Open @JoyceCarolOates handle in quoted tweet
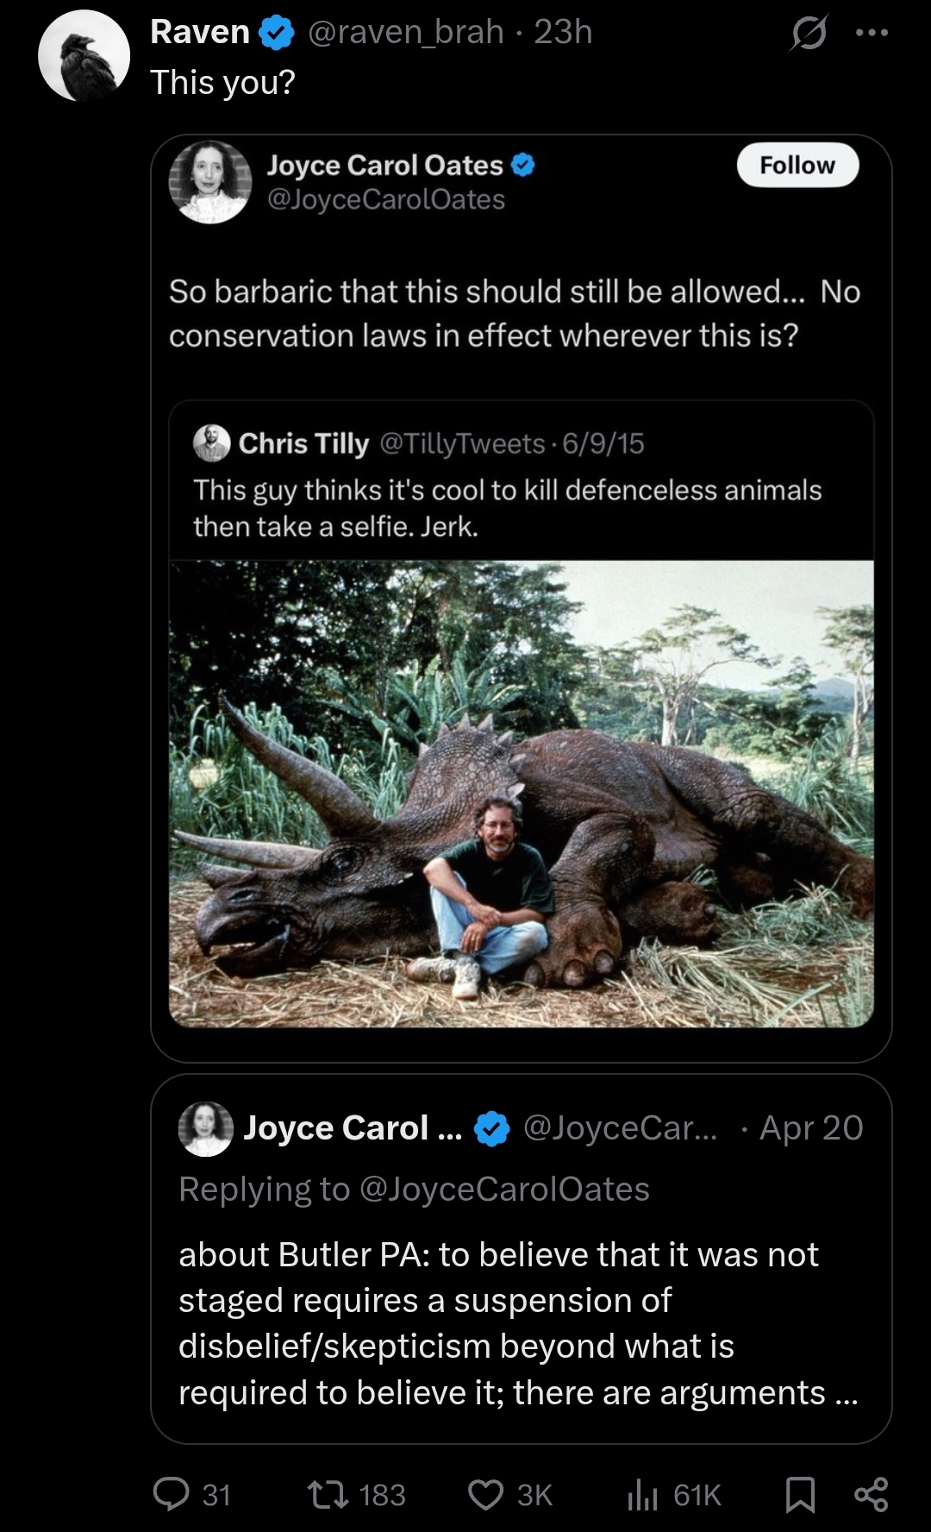This screenshot has height=1532, width=931. click(x=386, y=199)
